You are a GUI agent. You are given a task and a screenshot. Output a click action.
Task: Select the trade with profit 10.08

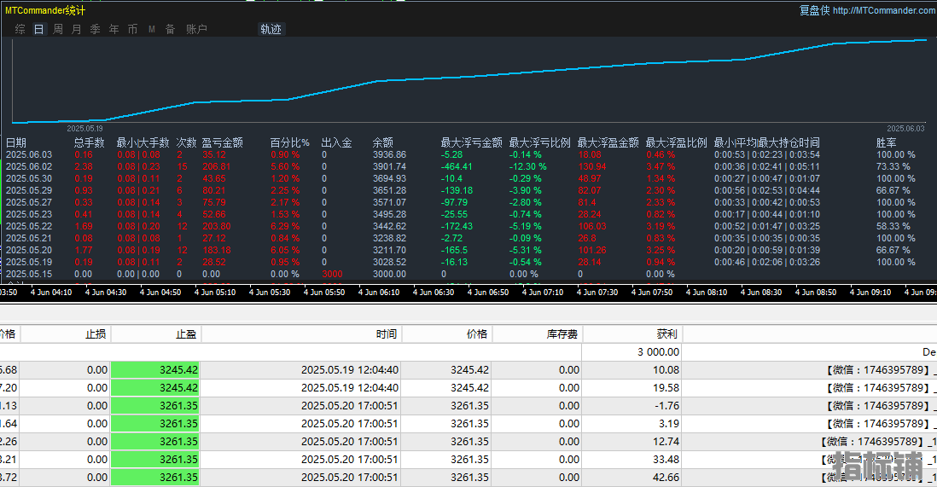[666, 370]
